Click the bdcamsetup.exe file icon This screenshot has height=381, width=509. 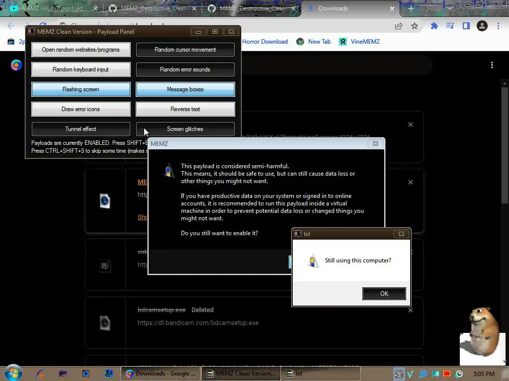[x=105, y=323]
